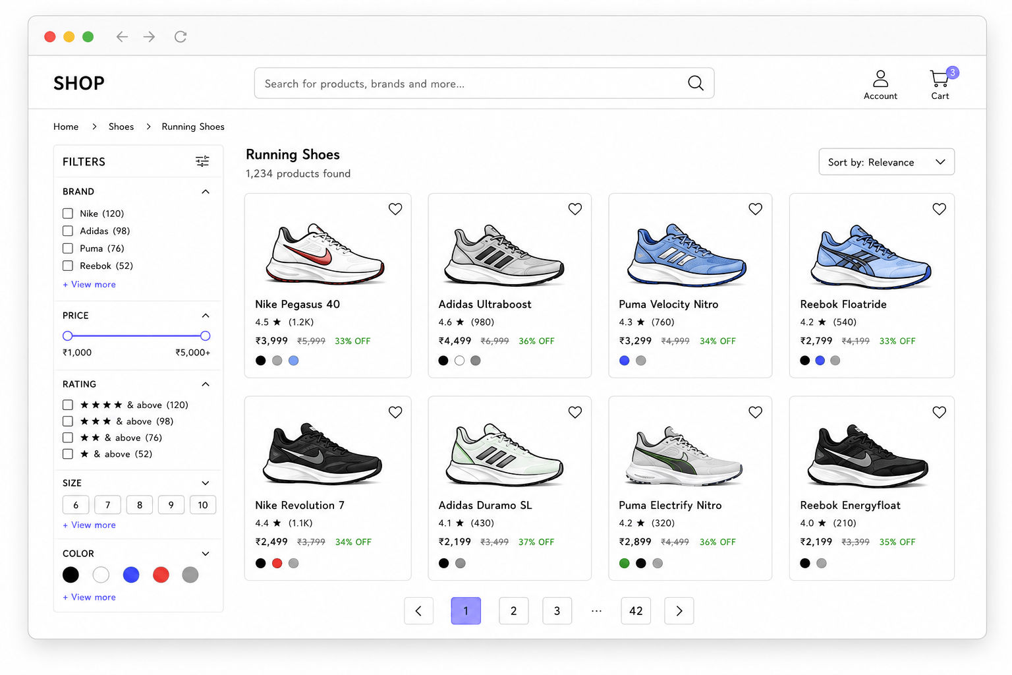1012x675 pixels.
Task: Pick the black color filter swatch
Action: click(x=70, y=575)
